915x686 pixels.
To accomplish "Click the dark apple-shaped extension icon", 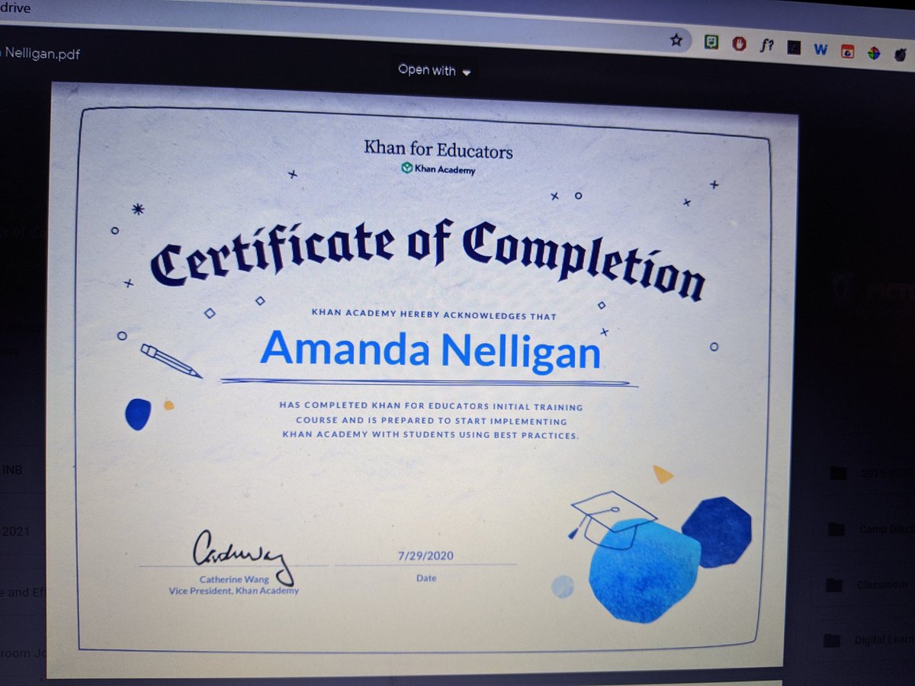I will click(902, 56).
